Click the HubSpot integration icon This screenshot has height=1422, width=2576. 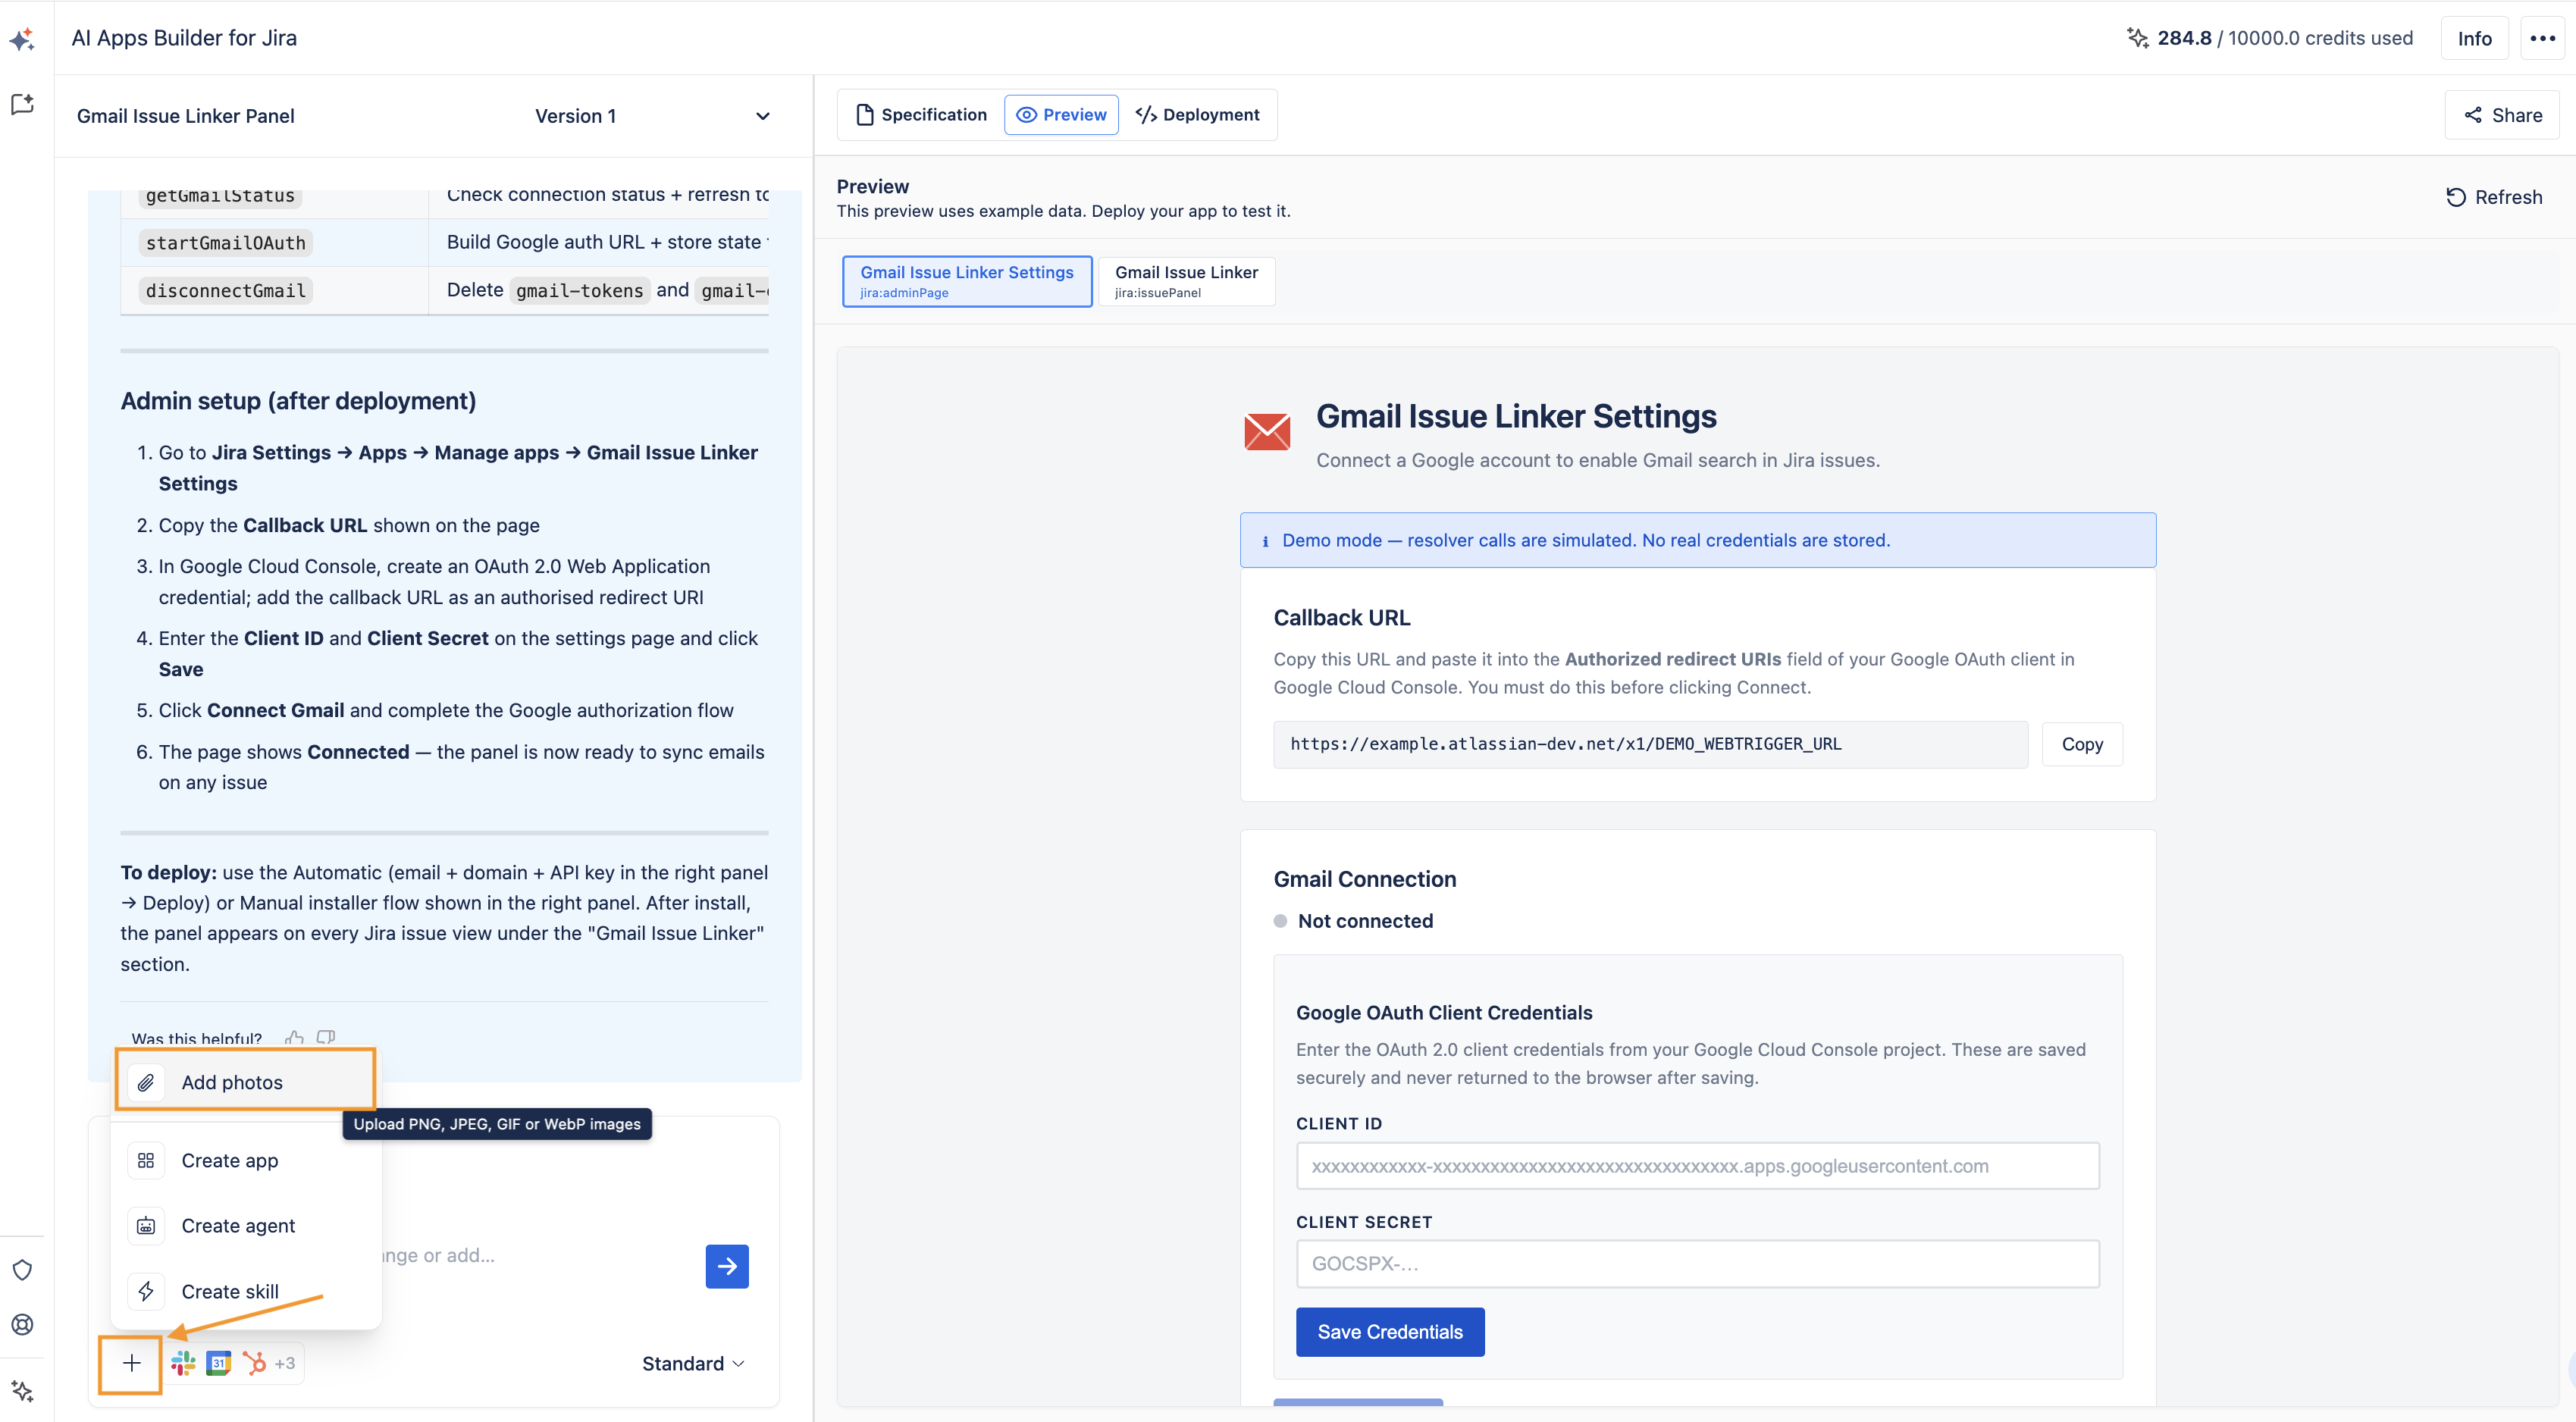coord(254,1363)
